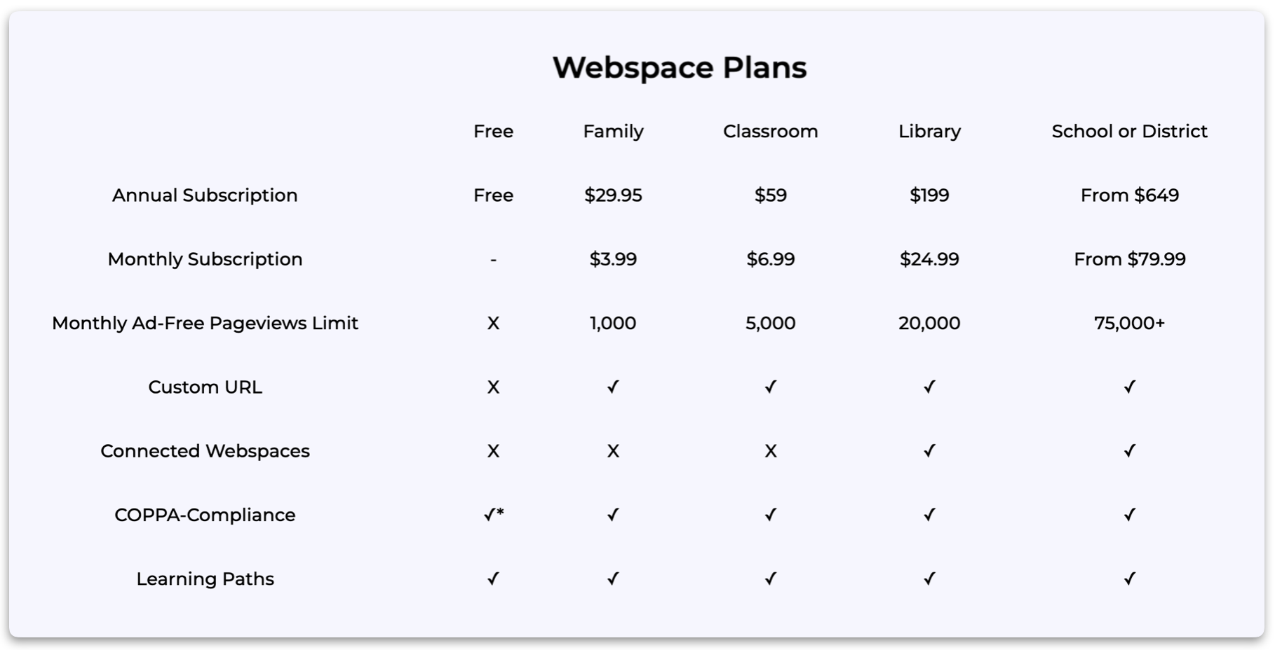Click the Monthly Ad-Free Pageviews X under Free
The width and height of the screenshot is (1275, 650).
[x=493, y=323]
